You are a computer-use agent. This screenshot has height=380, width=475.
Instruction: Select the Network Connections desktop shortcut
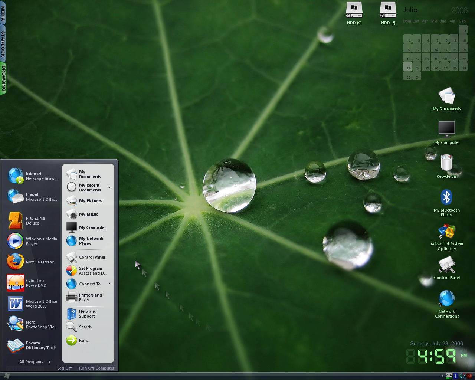[x=447, y=304]
